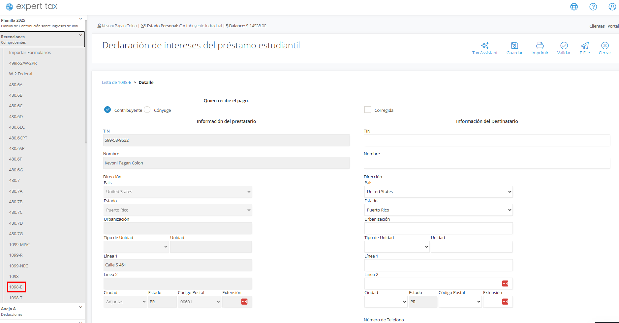Select the Contribuyente radio option
The image size is (619, 323).
[108, 110]
